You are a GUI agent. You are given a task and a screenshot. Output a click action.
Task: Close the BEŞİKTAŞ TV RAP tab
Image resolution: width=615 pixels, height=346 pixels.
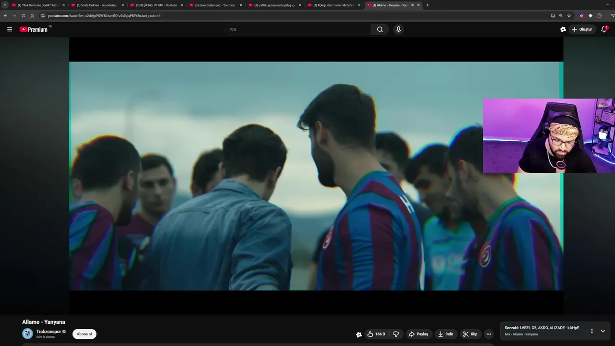[182, 5]
